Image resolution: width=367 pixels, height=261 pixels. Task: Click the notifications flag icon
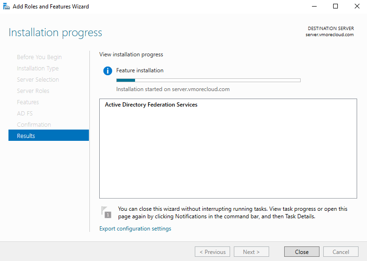coord(106,212)
